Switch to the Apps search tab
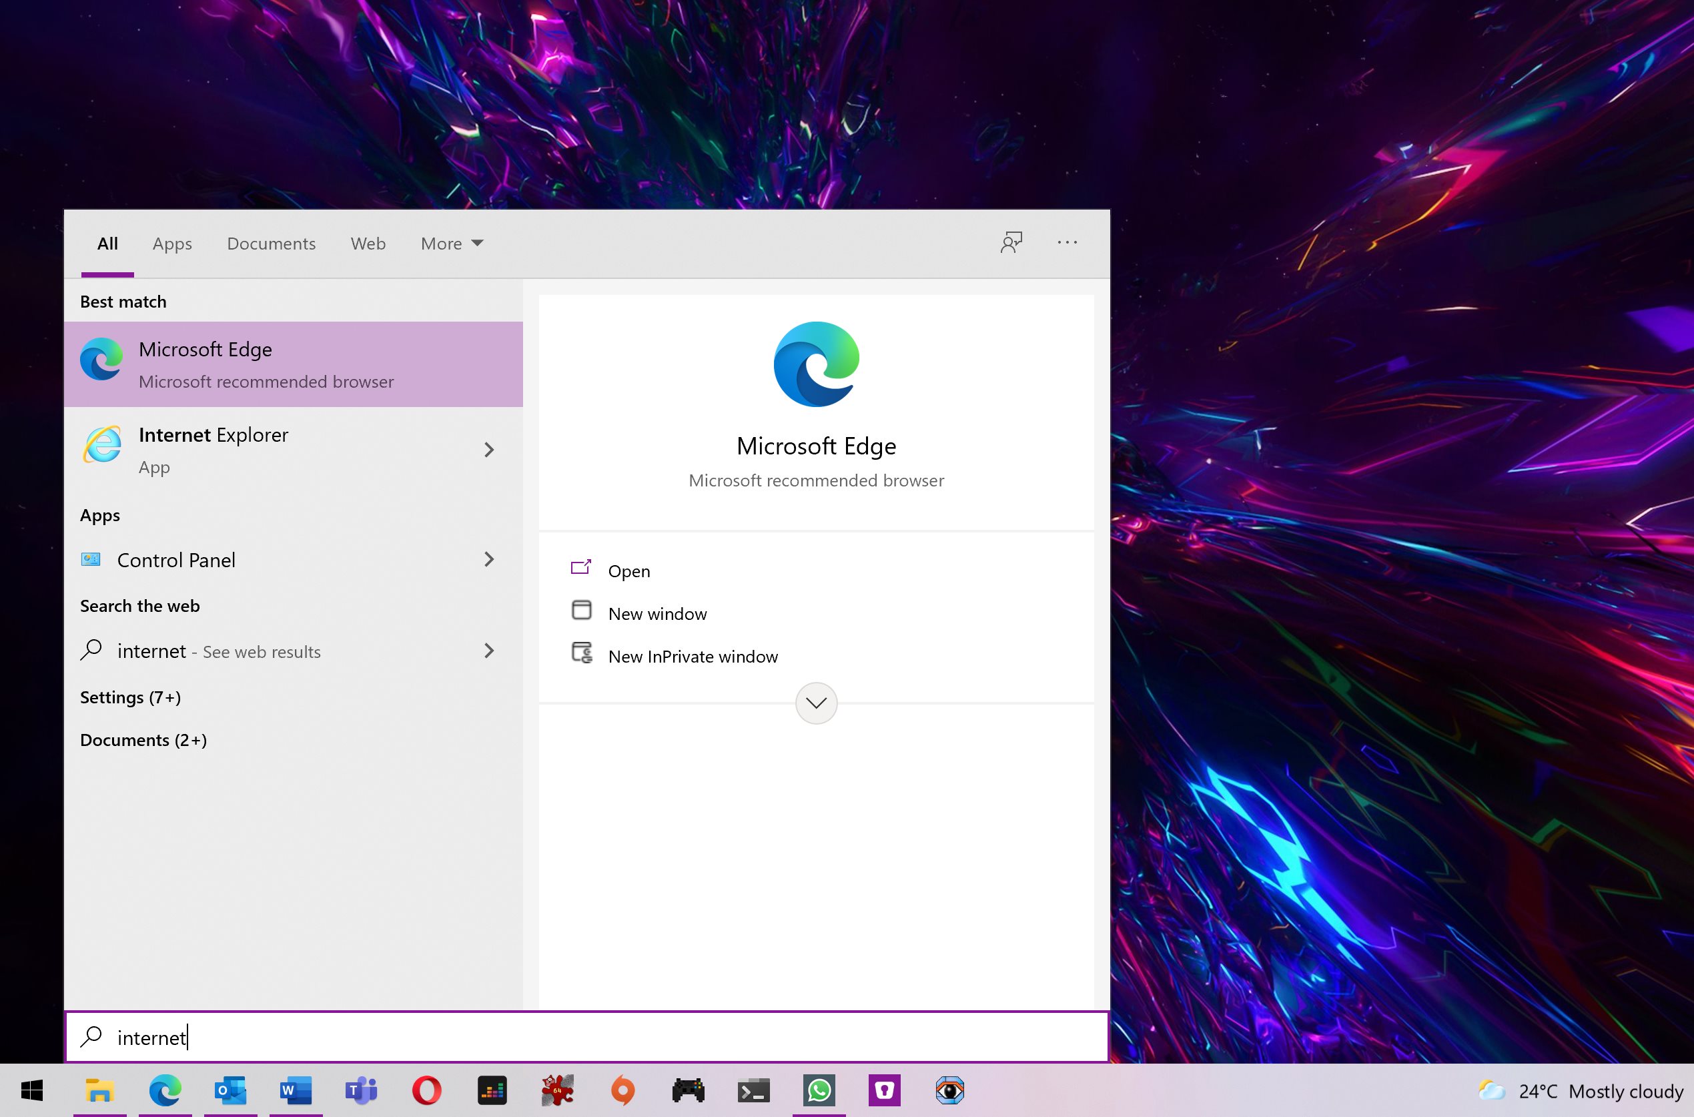 click(172, 244)
